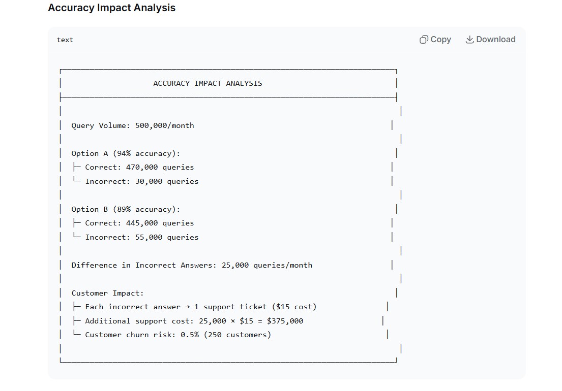Click the Correct: 470,000 queries line
This screenshot has height=391, width=562.
[x=139, y=167]
